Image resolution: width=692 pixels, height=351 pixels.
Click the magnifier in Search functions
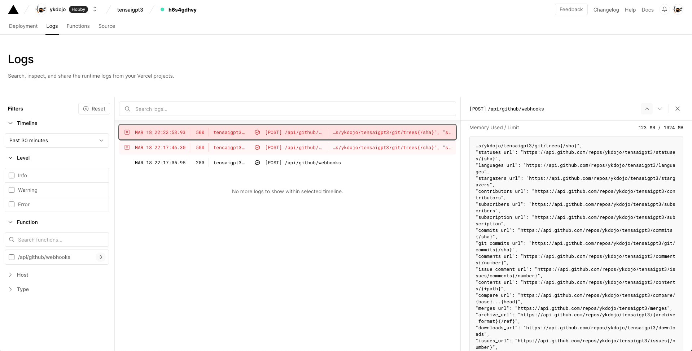pyautogui.click(x=12, y=239)
